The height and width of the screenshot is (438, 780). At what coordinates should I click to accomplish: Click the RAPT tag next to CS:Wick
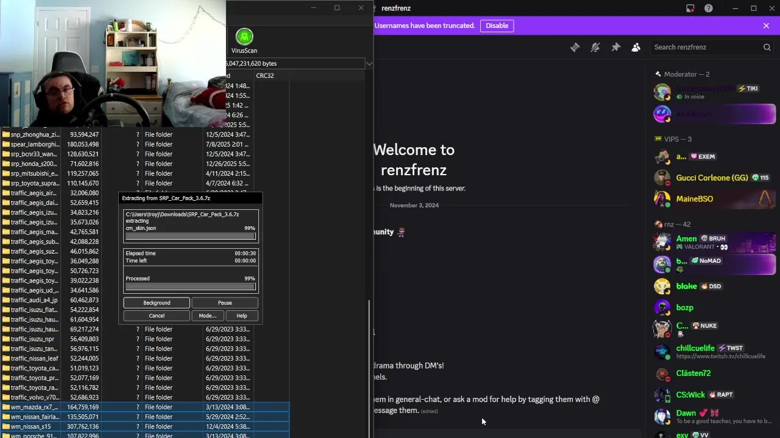(x=721, y=394)
